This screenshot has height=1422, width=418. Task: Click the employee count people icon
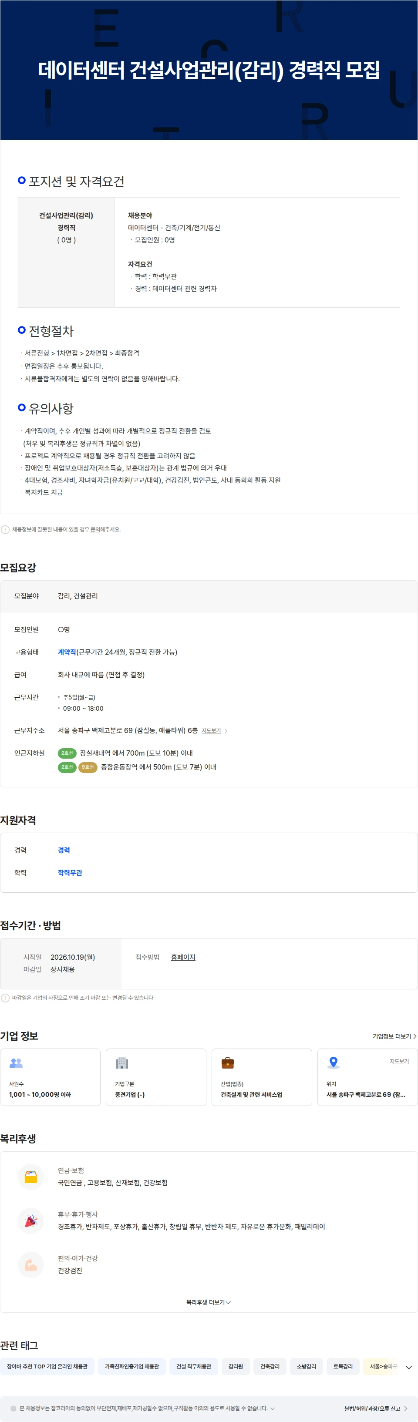pyautogui.click(x=16, y=1062)
